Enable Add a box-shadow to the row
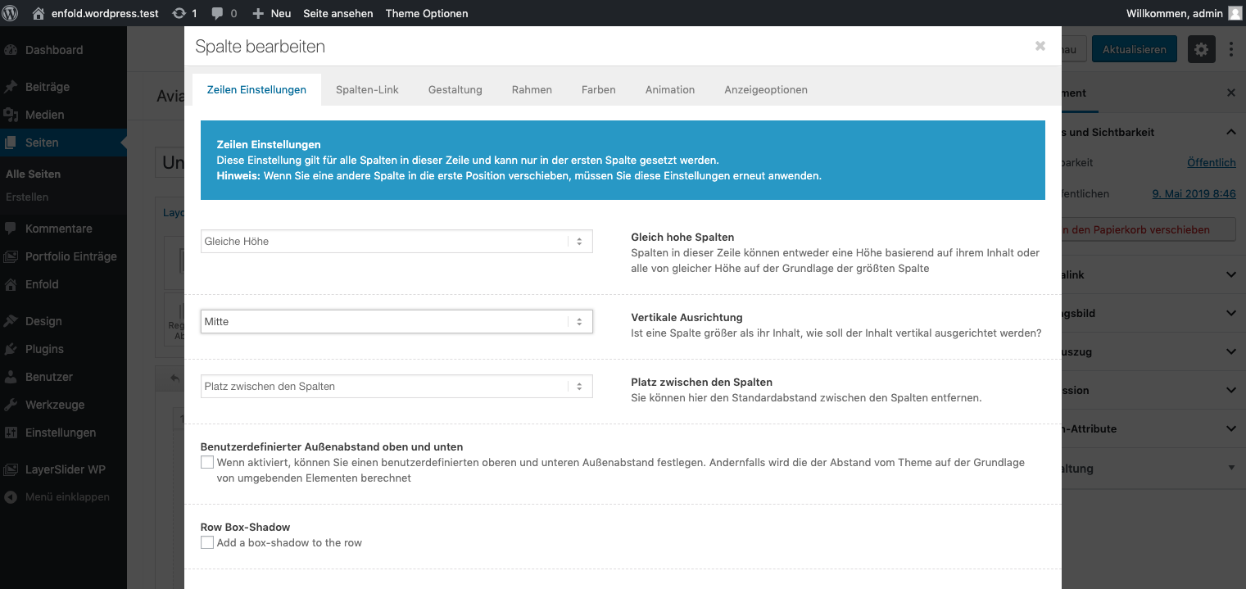Viewport: 1246px width, 589px height. (x=207, y=543)
